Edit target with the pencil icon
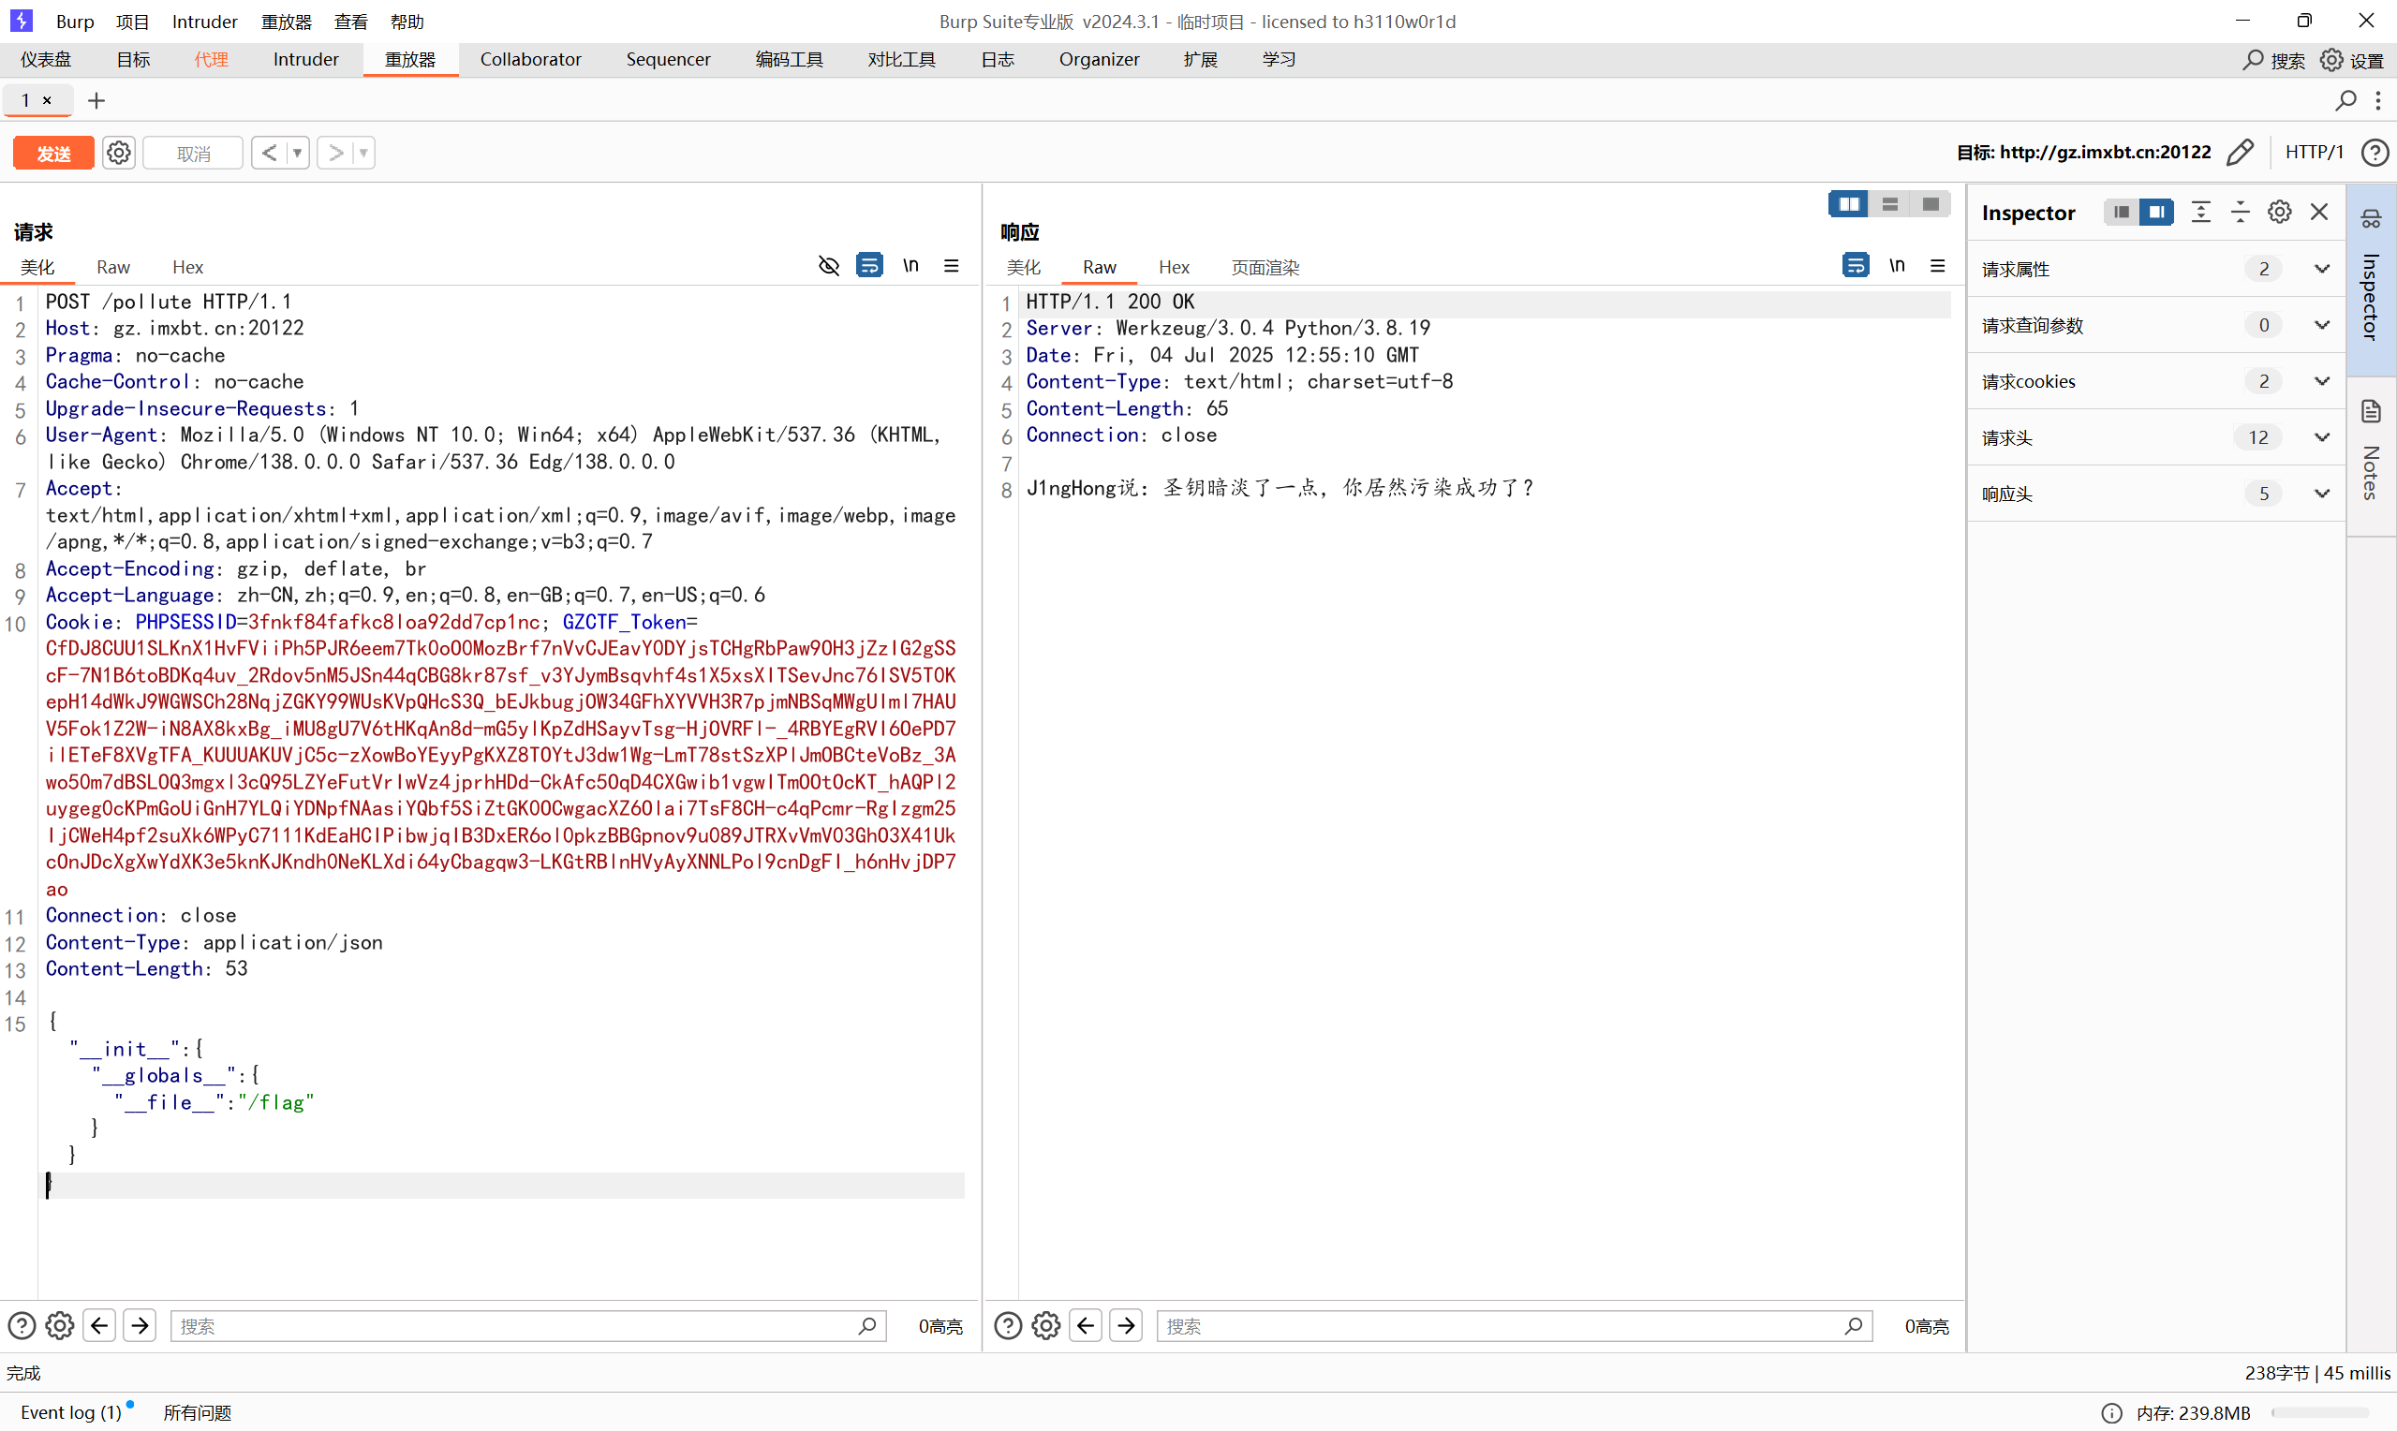The height and width of the screenshot is (1431, 2397). pyautogui.click(x=2241, y=153)
